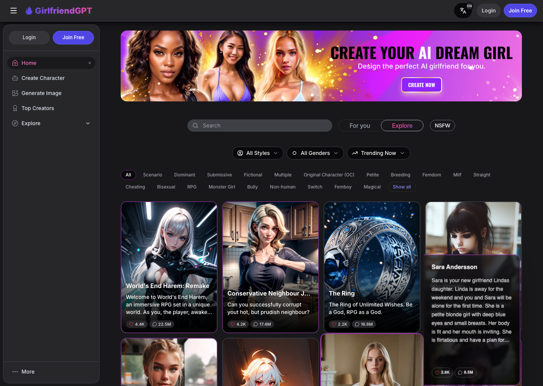This screenshot has height=386, width=543.
Task: Switch to the For you tab
Action: point(359,126)
